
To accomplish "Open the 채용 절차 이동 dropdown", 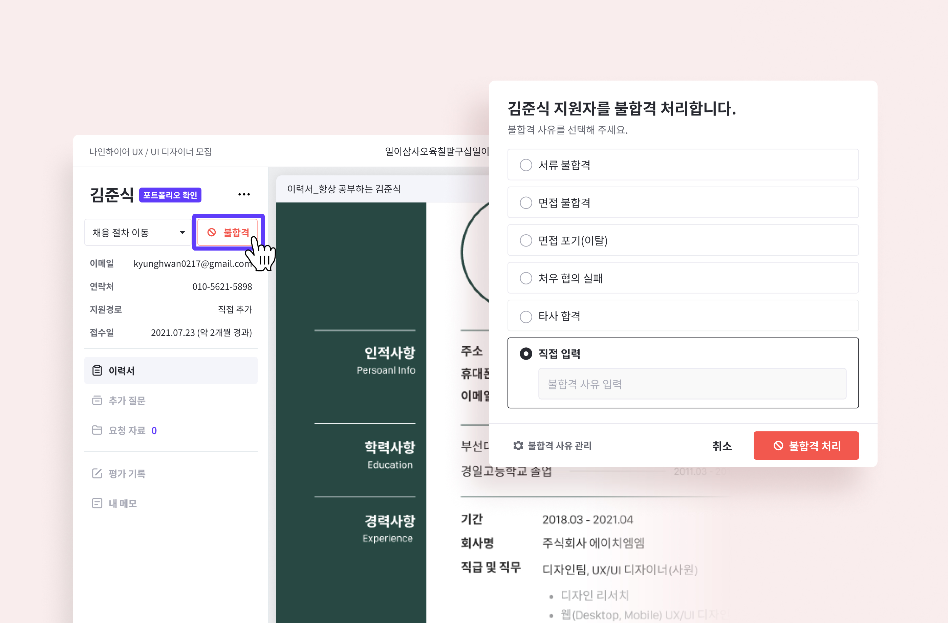I will (x=138, y=232).
